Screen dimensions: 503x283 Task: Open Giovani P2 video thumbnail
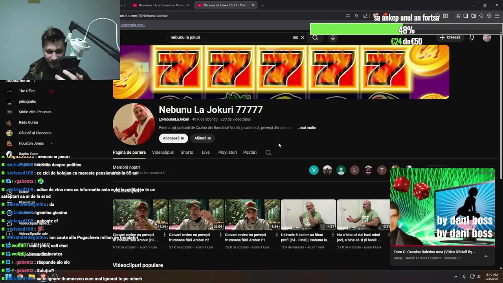[196, 215]
